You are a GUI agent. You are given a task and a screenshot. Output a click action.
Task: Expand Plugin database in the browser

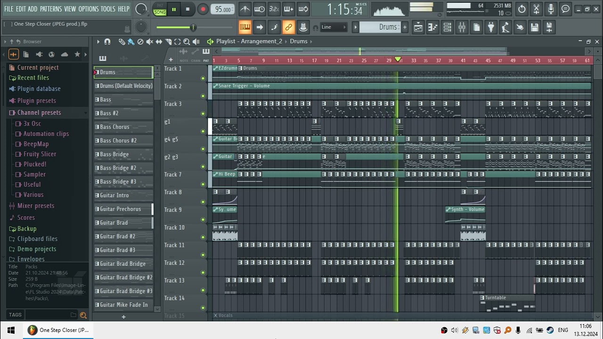(39, 89)
